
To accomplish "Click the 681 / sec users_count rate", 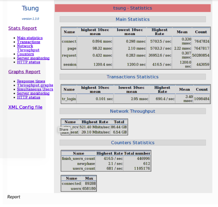I will click(x=115, y=168).
